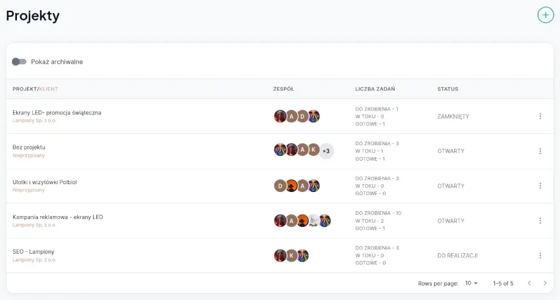Toggle the Pokaż archiwalne switch
The image size is (560, 300).
[x=19, y=62]
